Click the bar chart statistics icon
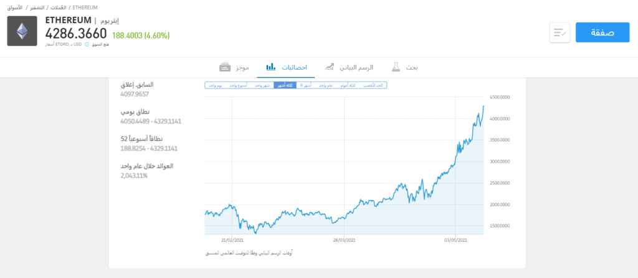This screenshot has height=278, width=638. click(x=271, y=67)
